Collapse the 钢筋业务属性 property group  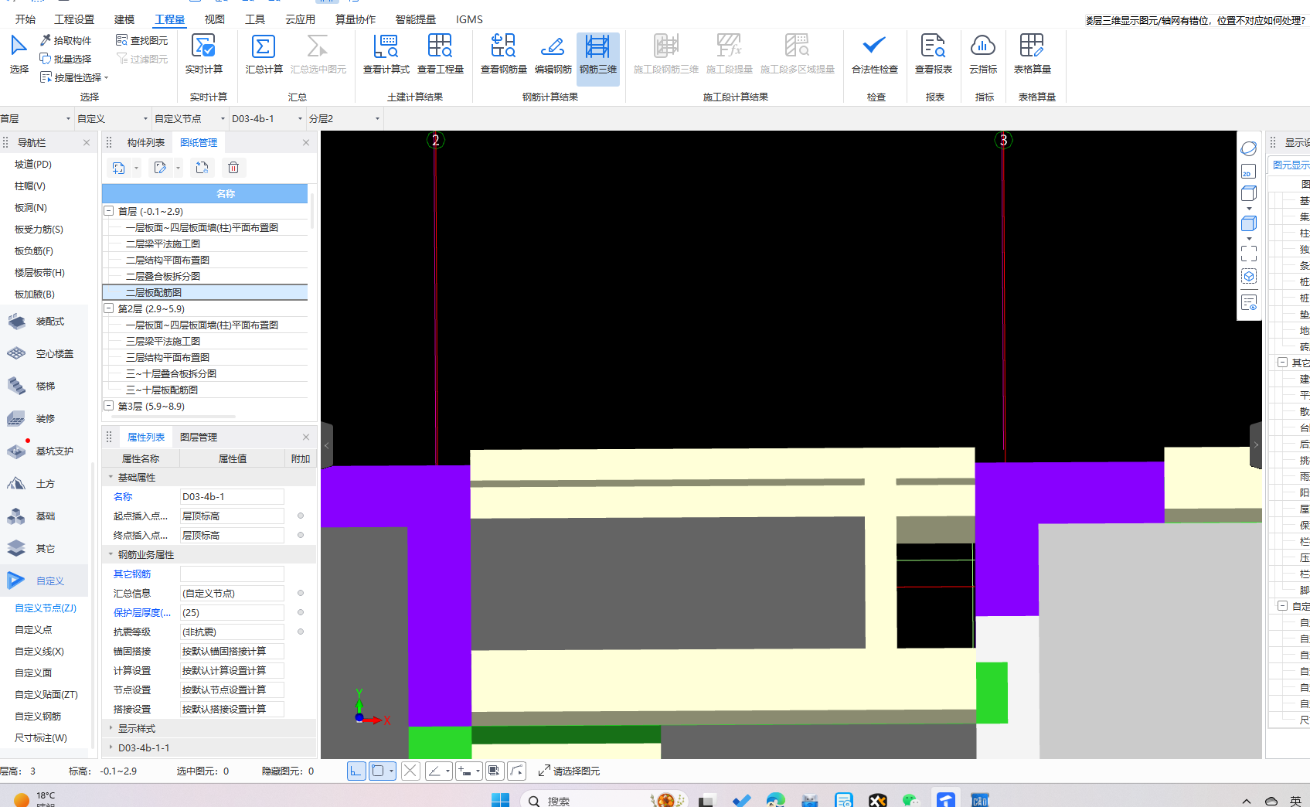click(x=111, y=554)
